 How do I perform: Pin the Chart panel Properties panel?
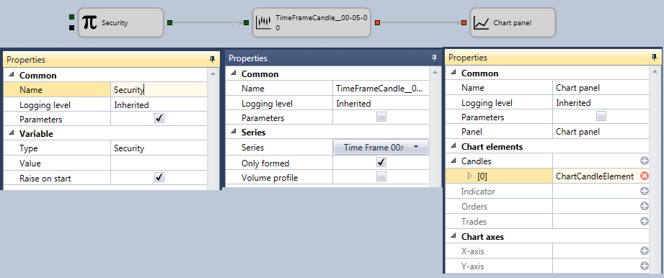pos(654,57)
